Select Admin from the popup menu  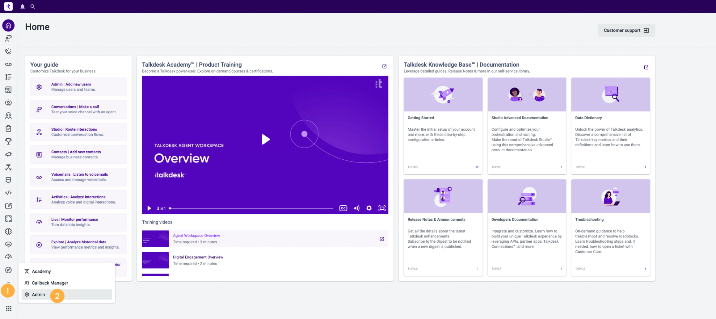[x=67, y=295]
